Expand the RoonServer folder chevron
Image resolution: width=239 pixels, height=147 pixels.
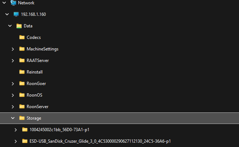[x=13, y=107]
